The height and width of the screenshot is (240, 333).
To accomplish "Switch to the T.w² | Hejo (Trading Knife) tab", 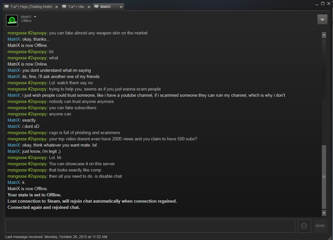I will 32,7.
